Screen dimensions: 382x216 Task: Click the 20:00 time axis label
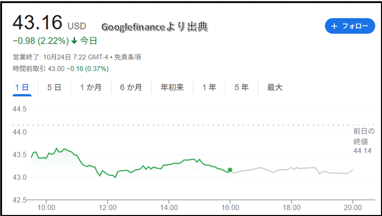(x=353, y=207)
